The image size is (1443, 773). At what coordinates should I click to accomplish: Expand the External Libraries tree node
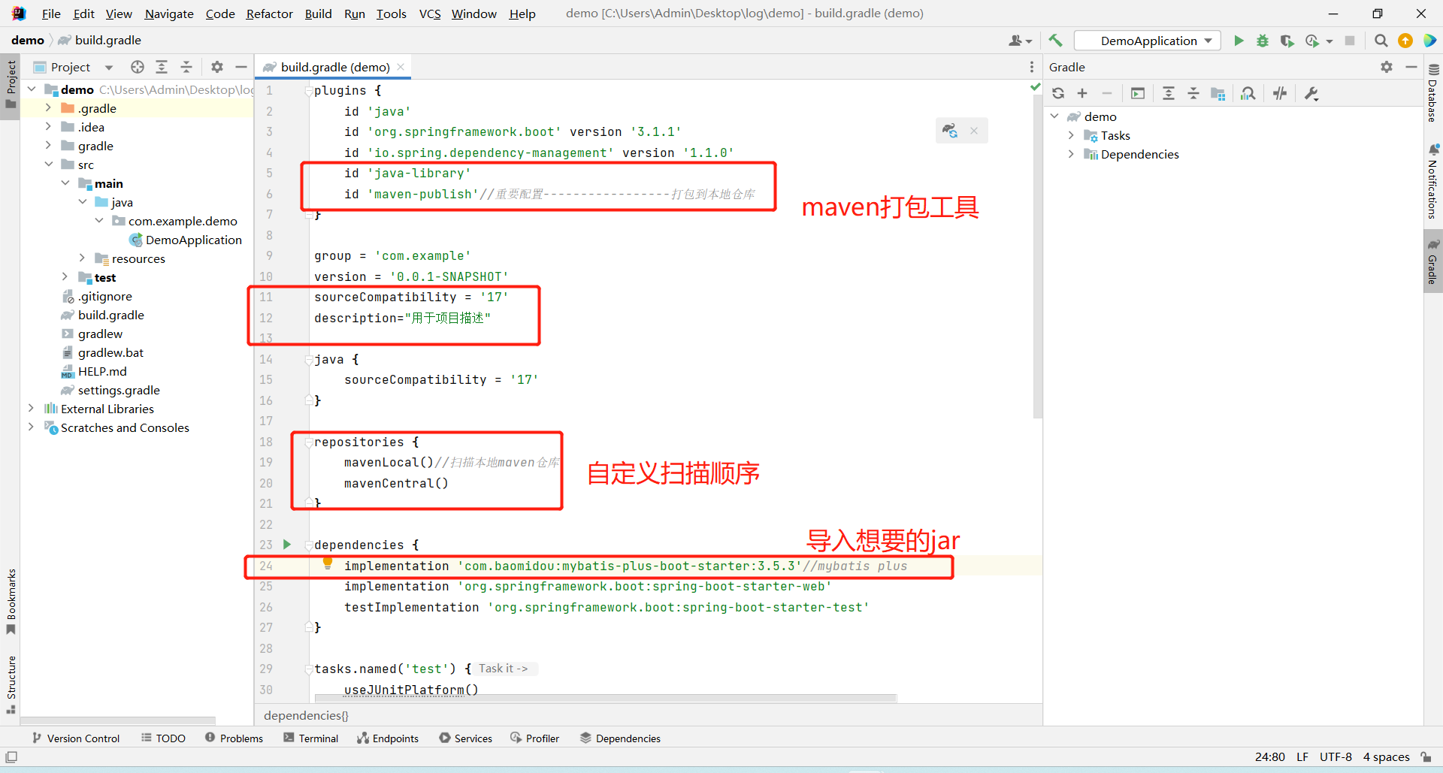31,409
